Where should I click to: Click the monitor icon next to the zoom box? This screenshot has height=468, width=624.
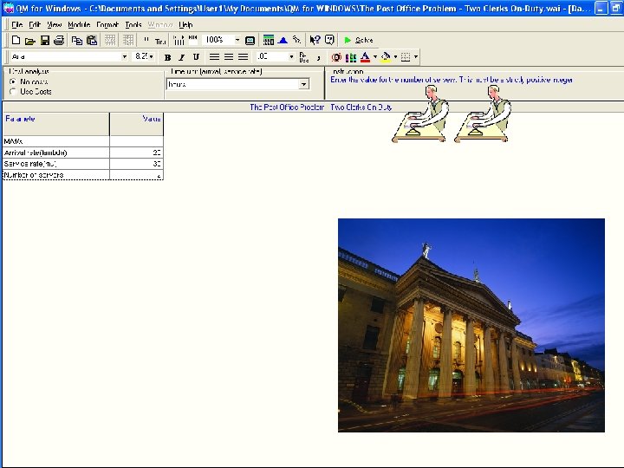250,40
